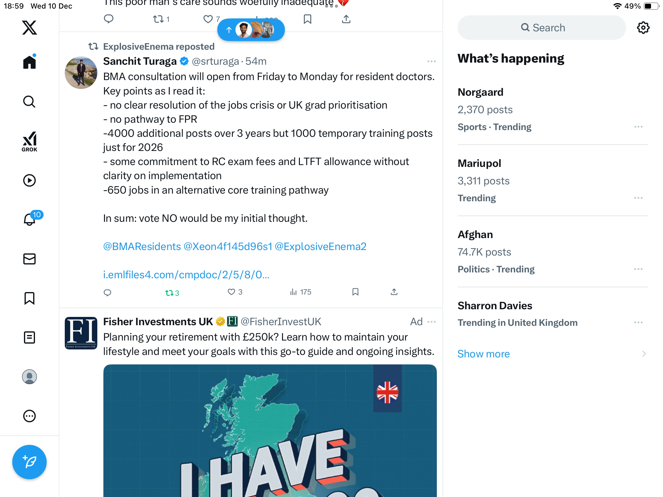Click the new posts pill with avatars

tap(251, 30)
